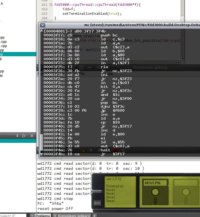Focus the locator search field
The height and width of the screenshot is (217, 200).
pos(13,215)
